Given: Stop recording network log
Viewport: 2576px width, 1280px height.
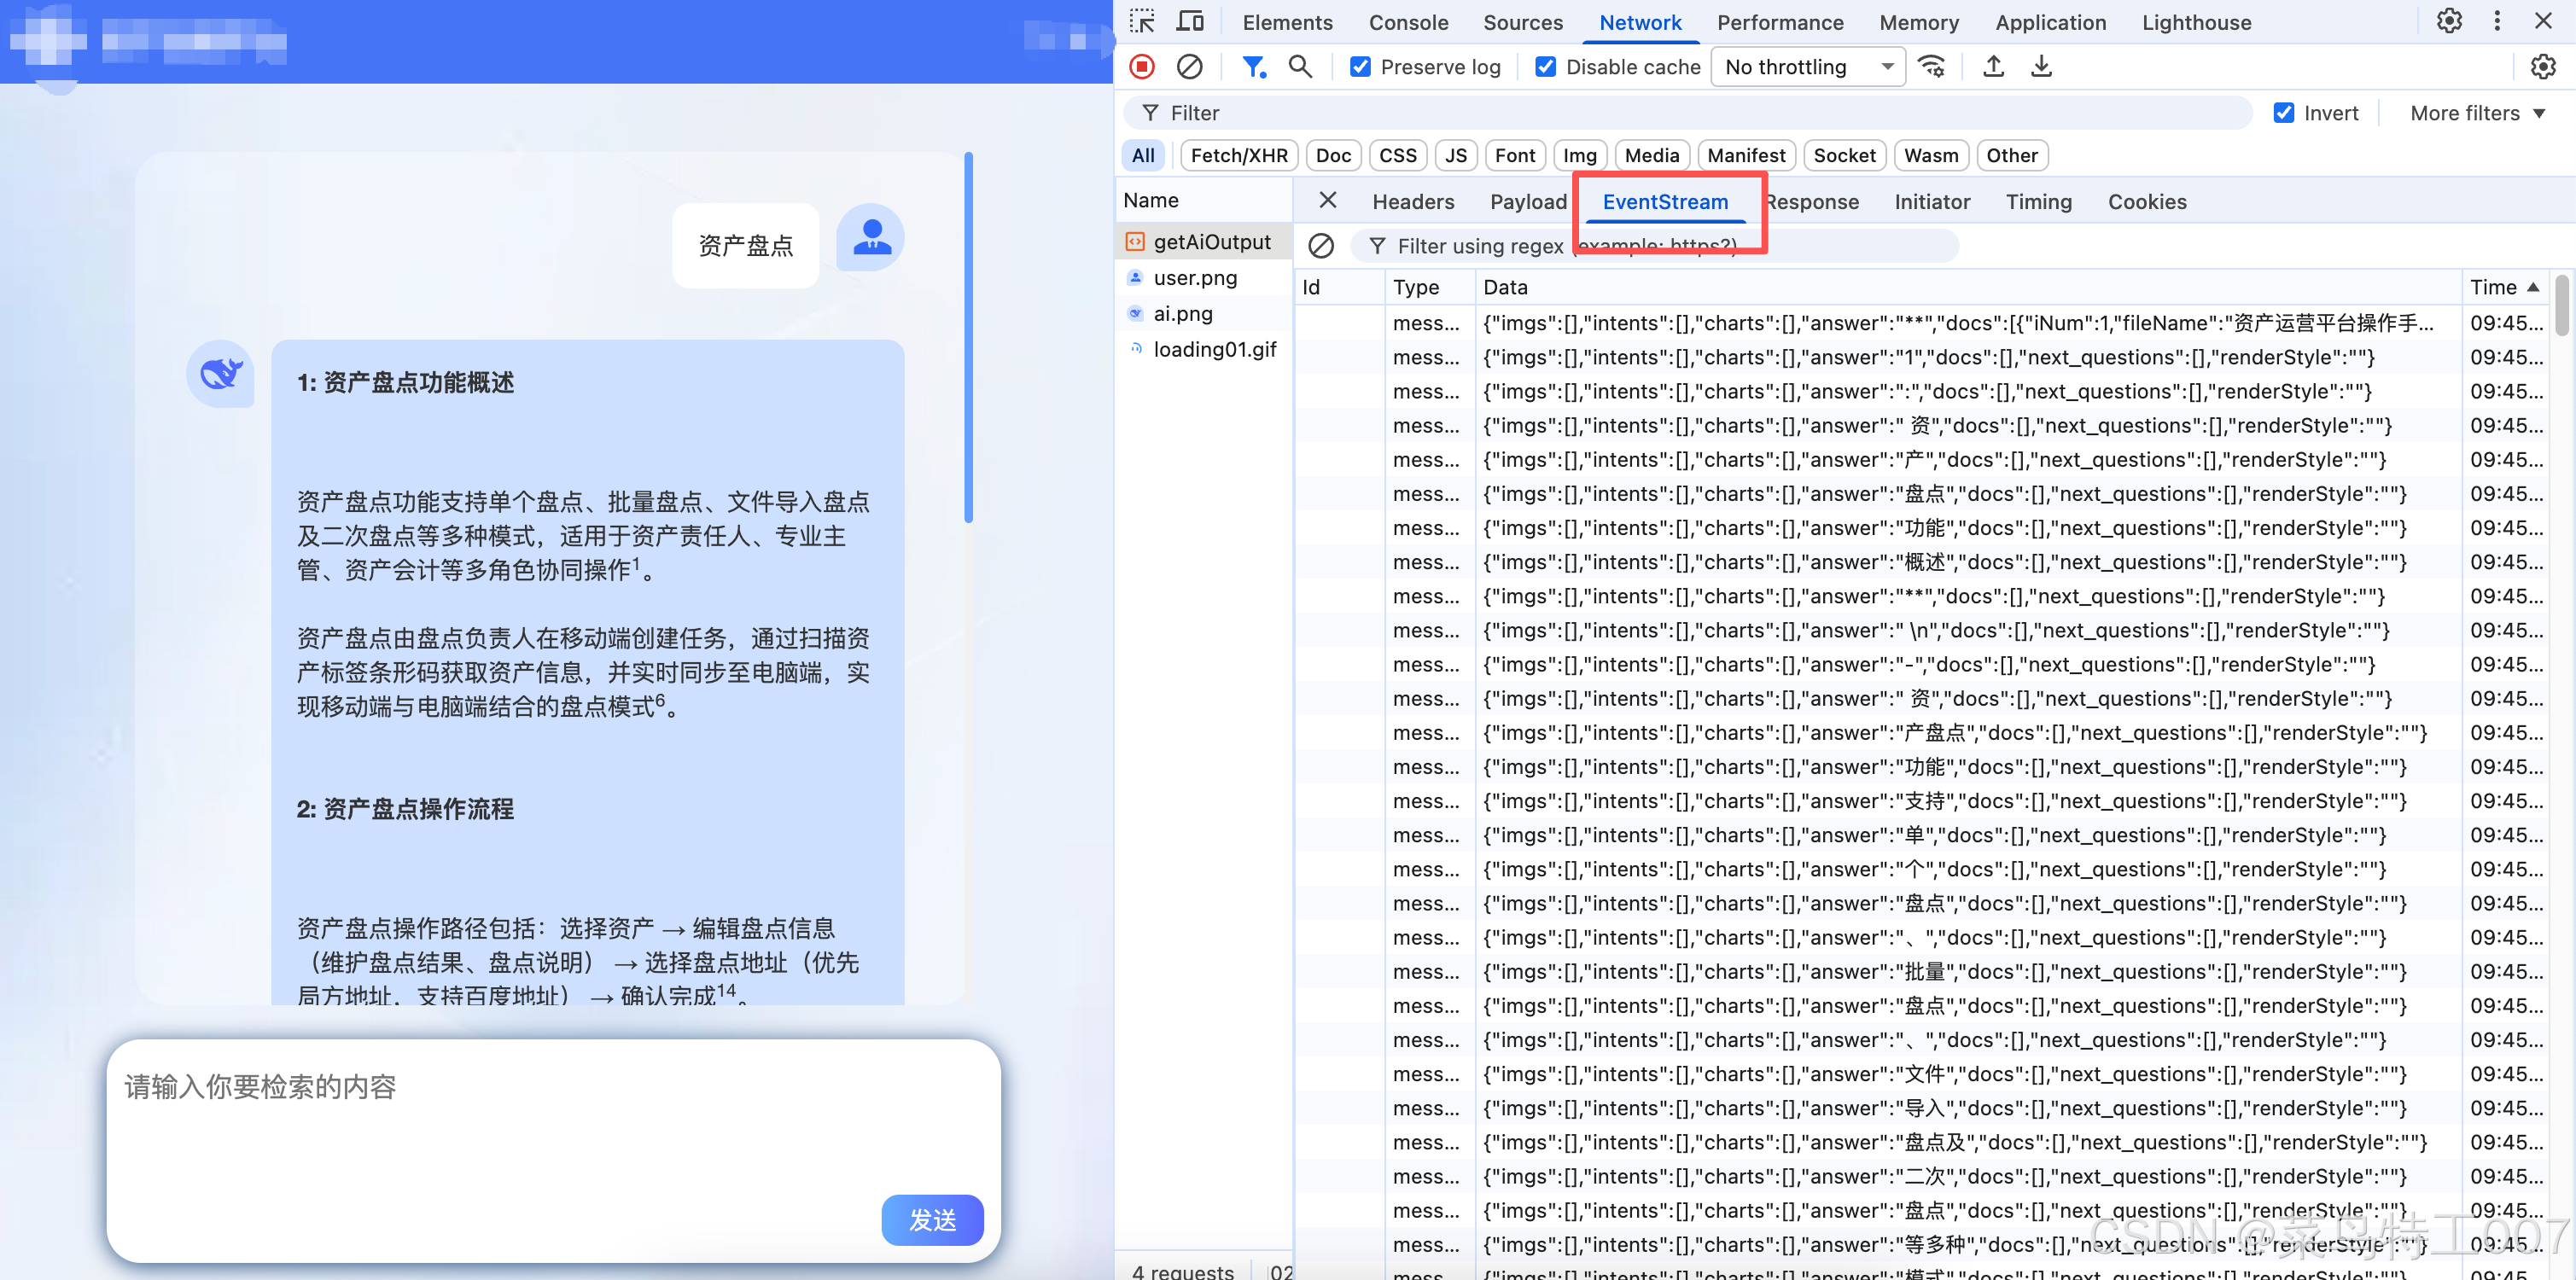Looking at the screenshot, I should point(1142,67).
